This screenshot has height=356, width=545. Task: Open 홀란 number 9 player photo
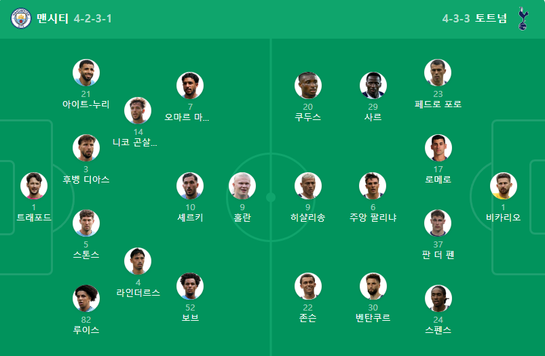click(x=242, y=186)
